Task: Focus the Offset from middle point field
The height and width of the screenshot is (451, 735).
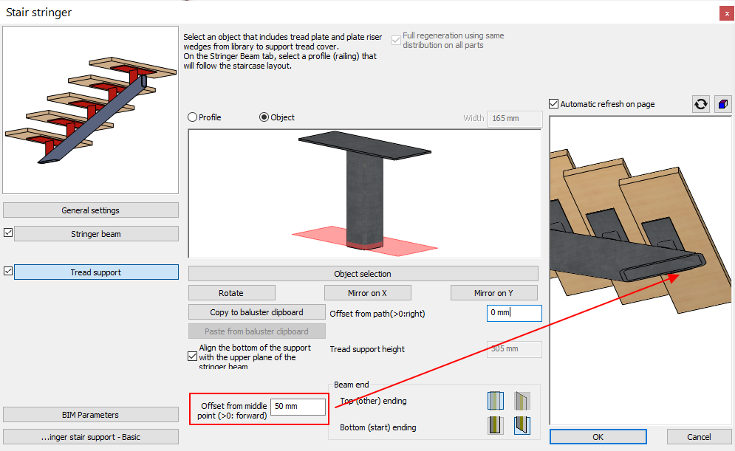Action: pyautogui.click(x=298, y=407)
